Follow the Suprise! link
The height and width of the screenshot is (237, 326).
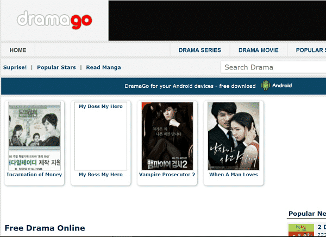click(15, 67)
